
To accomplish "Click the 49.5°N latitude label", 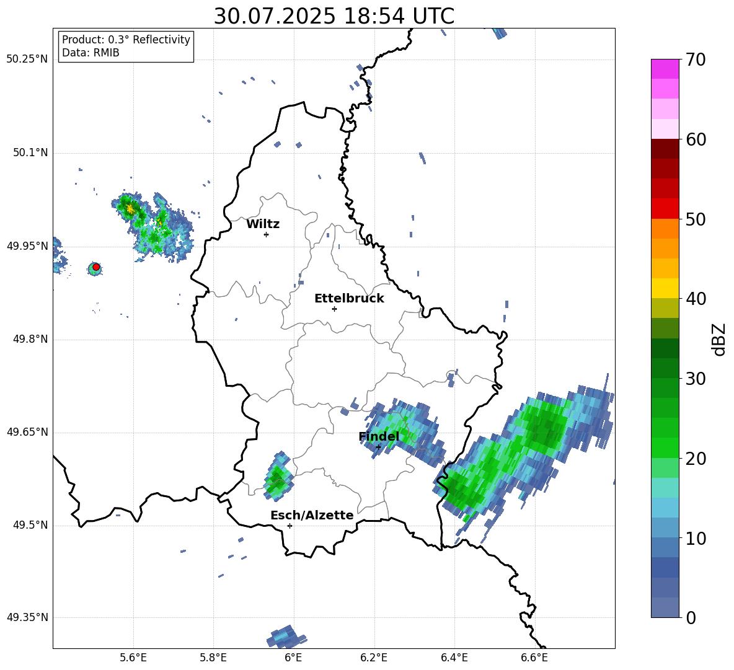I will click(x=31, y=526).
